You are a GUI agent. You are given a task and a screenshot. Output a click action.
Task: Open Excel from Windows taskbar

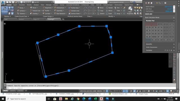(95, 99)
